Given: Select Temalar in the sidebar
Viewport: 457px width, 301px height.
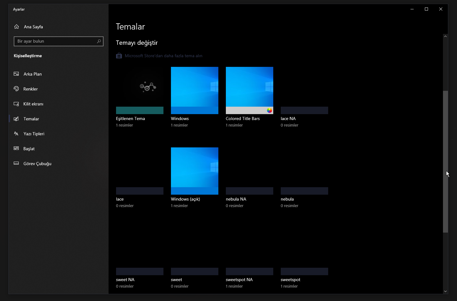Looking at the screenshot, I should (x=59, y=119).
